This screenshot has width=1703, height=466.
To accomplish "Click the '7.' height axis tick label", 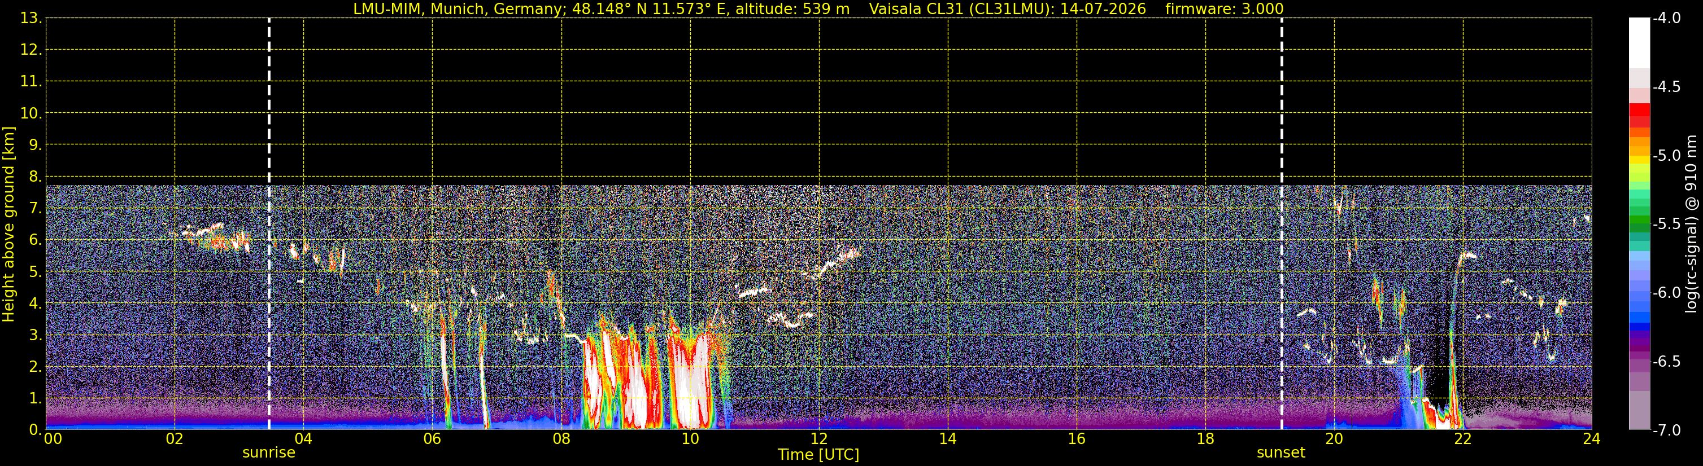I will coord(36,209).
